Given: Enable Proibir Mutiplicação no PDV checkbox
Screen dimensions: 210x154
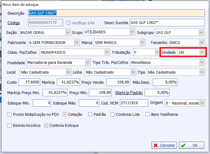Looking at the screenshot, I should pyautogui.click(x=10, y=115).
